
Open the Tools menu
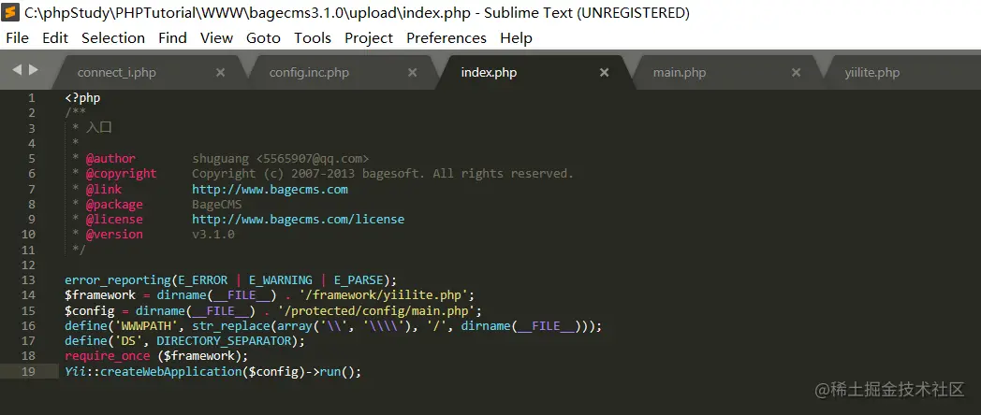[313, 38]
